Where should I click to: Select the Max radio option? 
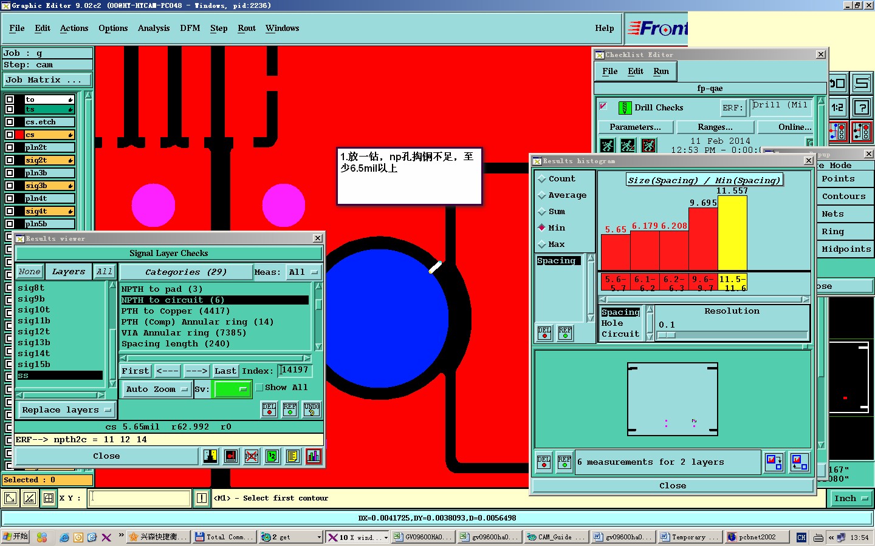point(541,244)
